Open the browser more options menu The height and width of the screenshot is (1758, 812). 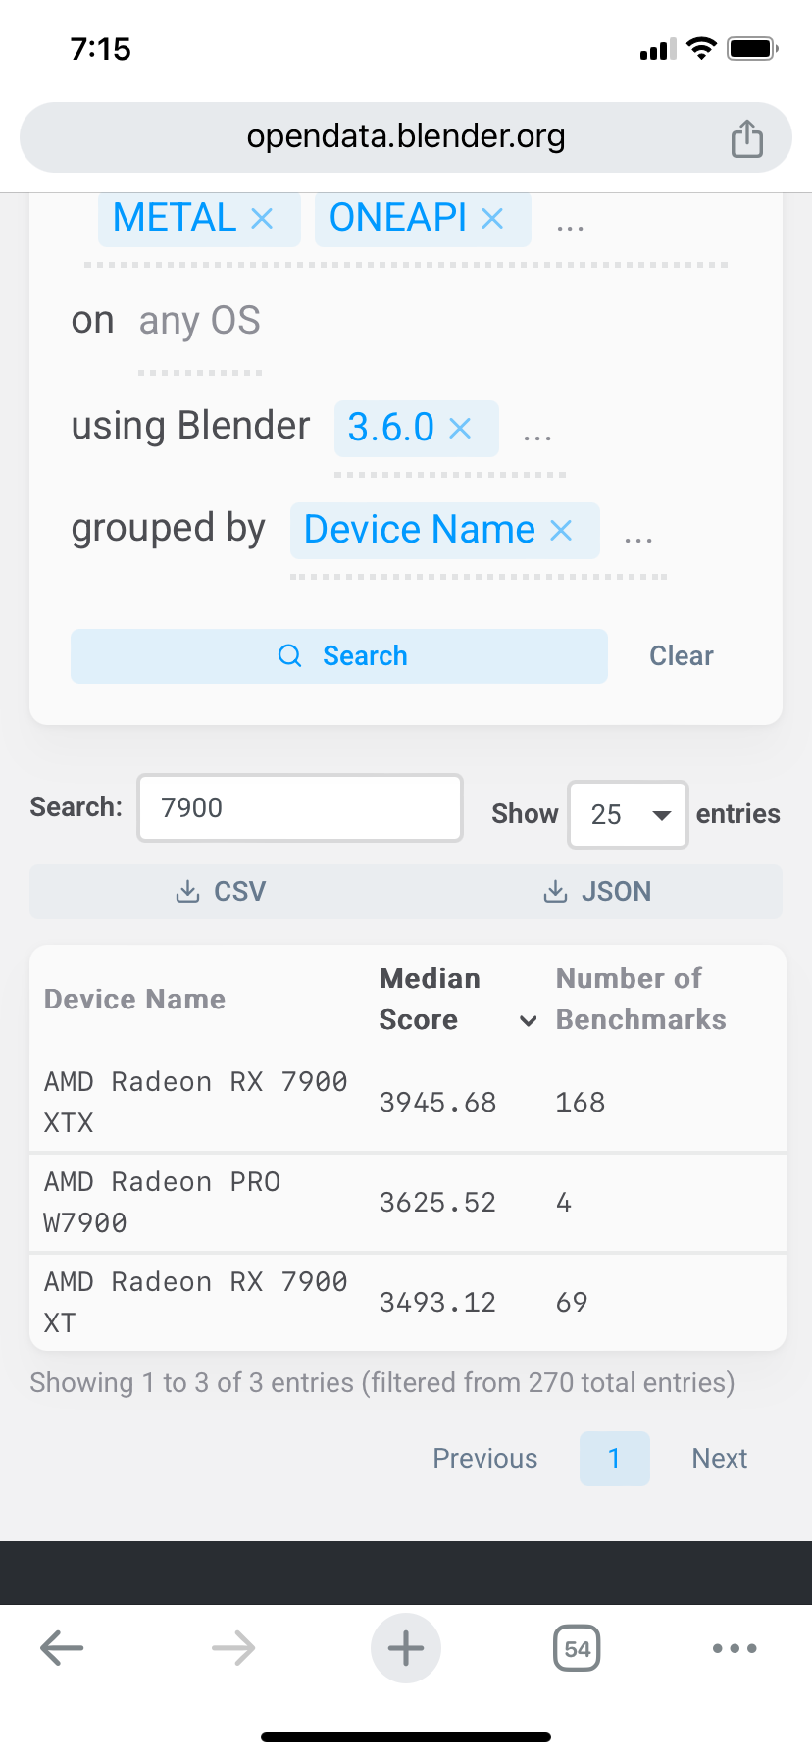tap(735, 1648)
